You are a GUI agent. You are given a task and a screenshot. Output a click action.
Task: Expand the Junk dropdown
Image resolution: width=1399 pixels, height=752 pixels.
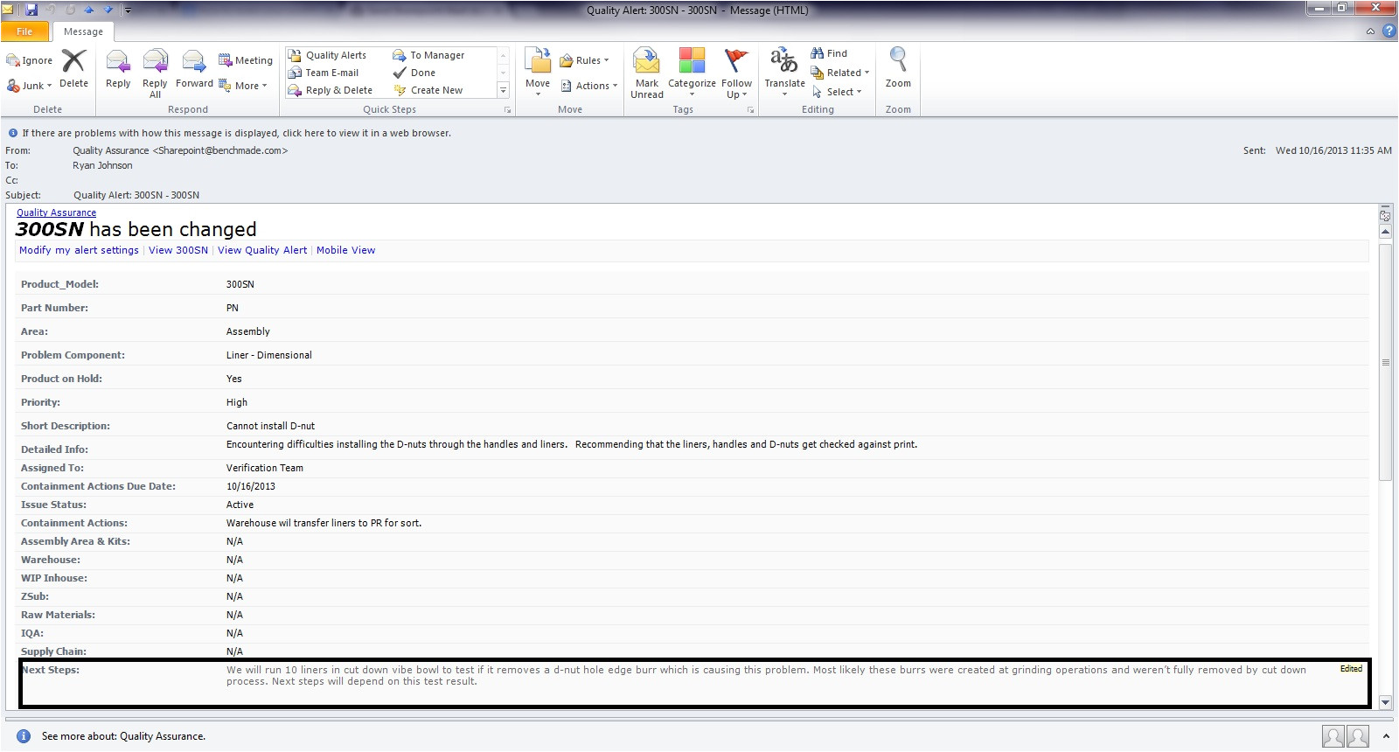[30, 86]
